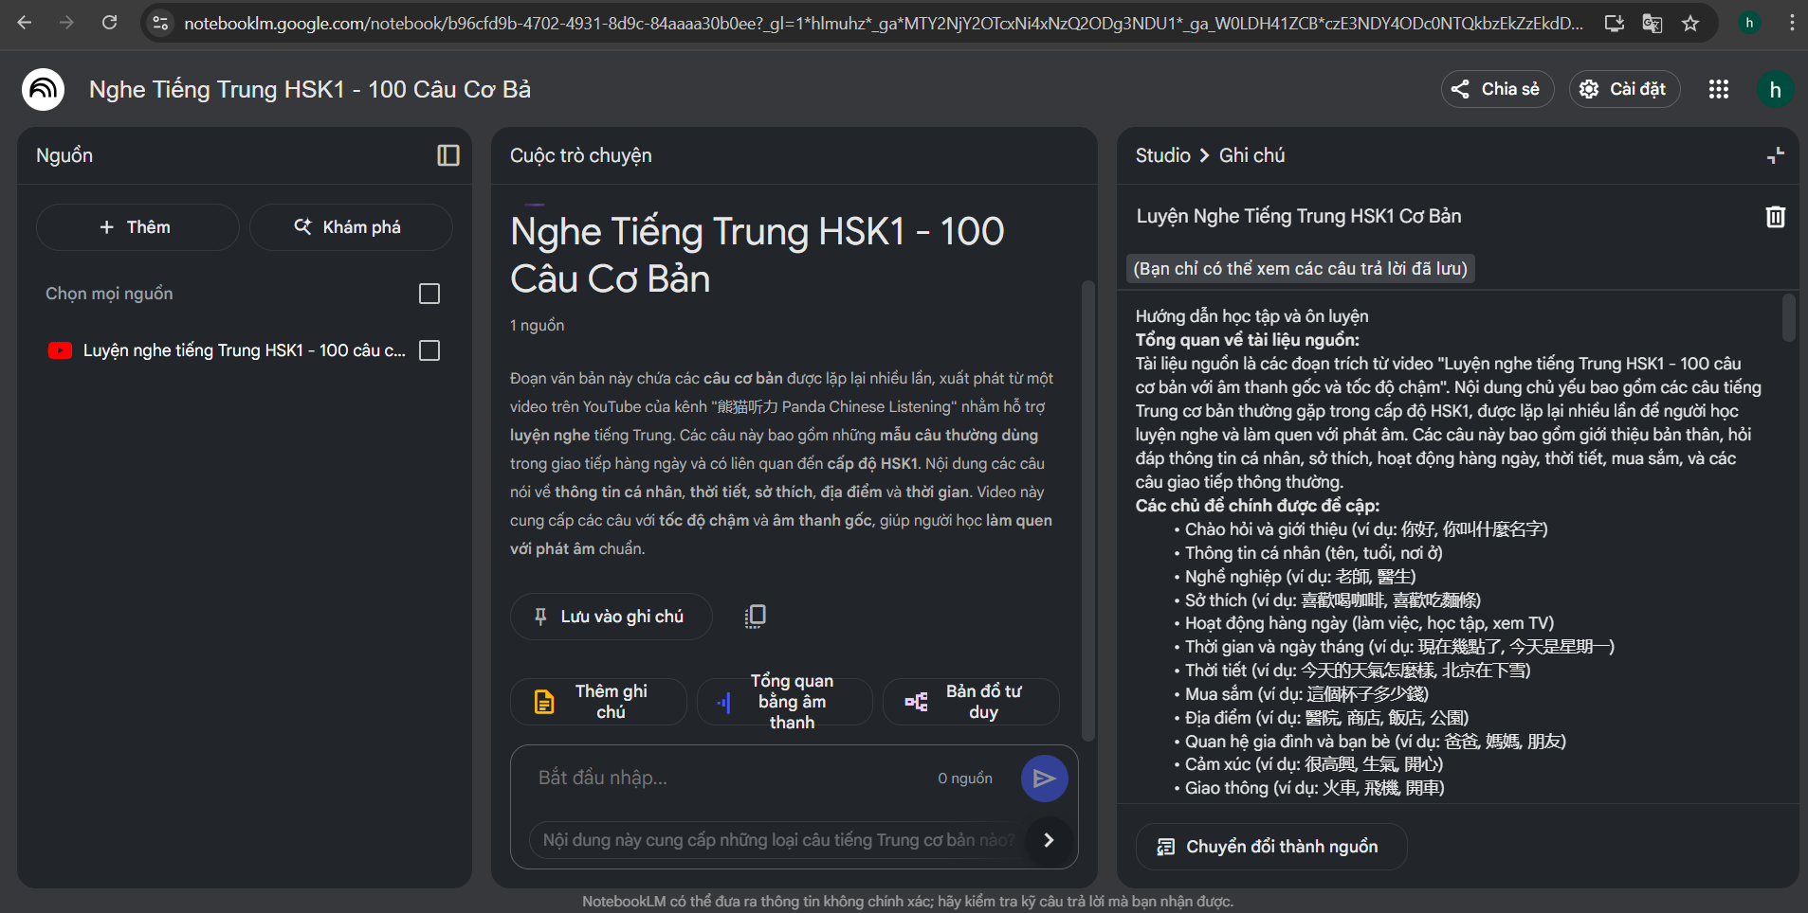Open Cài đặt settings menu

(1625, 89)
